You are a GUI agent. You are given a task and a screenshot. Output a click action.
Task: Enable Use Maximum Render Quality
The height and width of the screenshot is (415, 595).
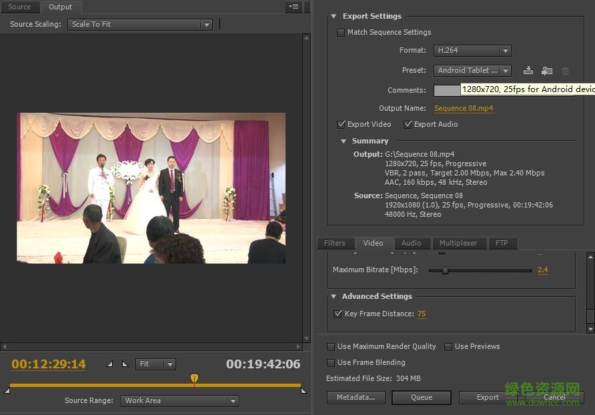(x=331, y=346)
